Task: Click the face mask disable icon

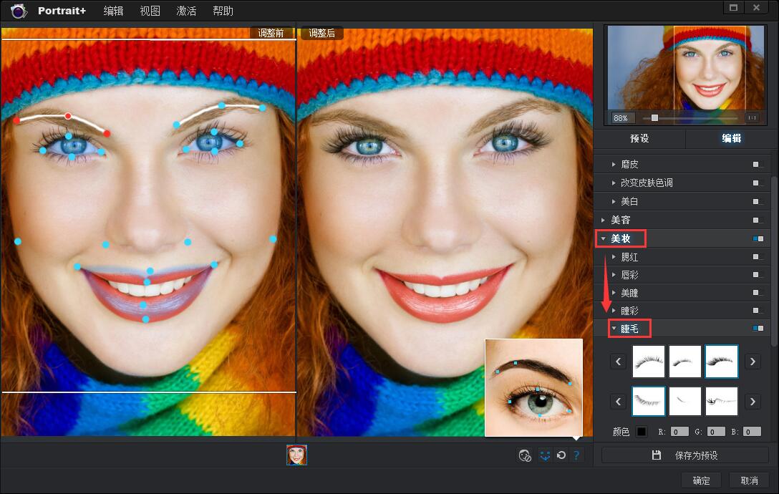Action: click(x=525, y=455)
